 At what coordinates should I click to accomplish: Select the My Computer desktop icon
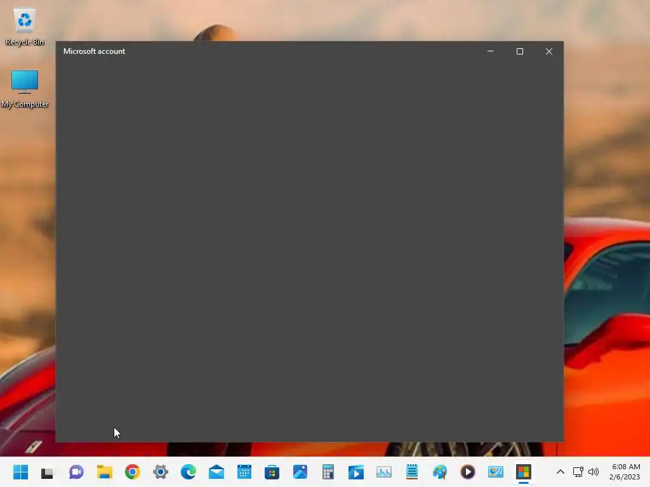pos(25,89)
